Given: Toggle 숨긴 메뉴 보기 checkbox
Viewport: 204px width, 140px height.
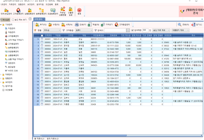Looking at the screenshot, I should click(13, 20).
